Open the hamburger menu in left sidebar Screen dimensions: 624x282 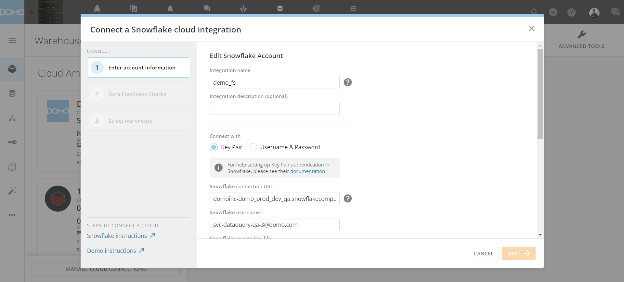coord(12,41)
